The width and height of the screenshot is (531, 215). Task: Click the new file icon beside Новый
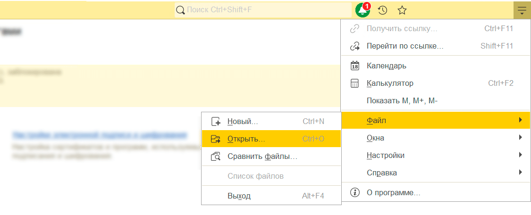(216, 121)
